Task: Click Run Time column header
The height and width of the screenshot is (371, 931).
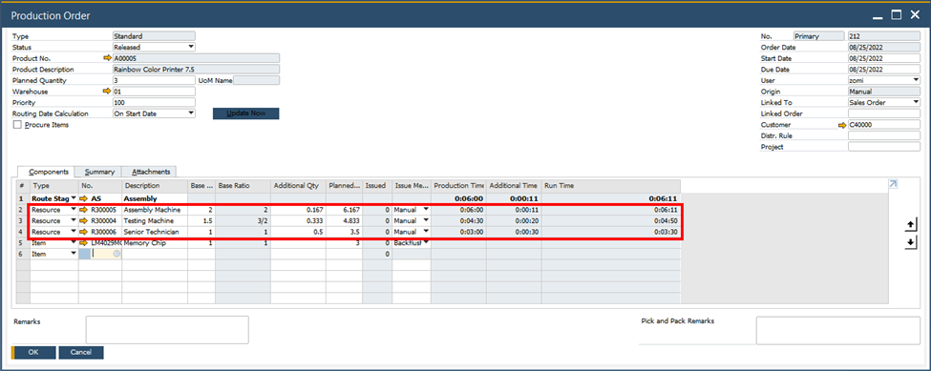Action: click(x=610, y=186)
